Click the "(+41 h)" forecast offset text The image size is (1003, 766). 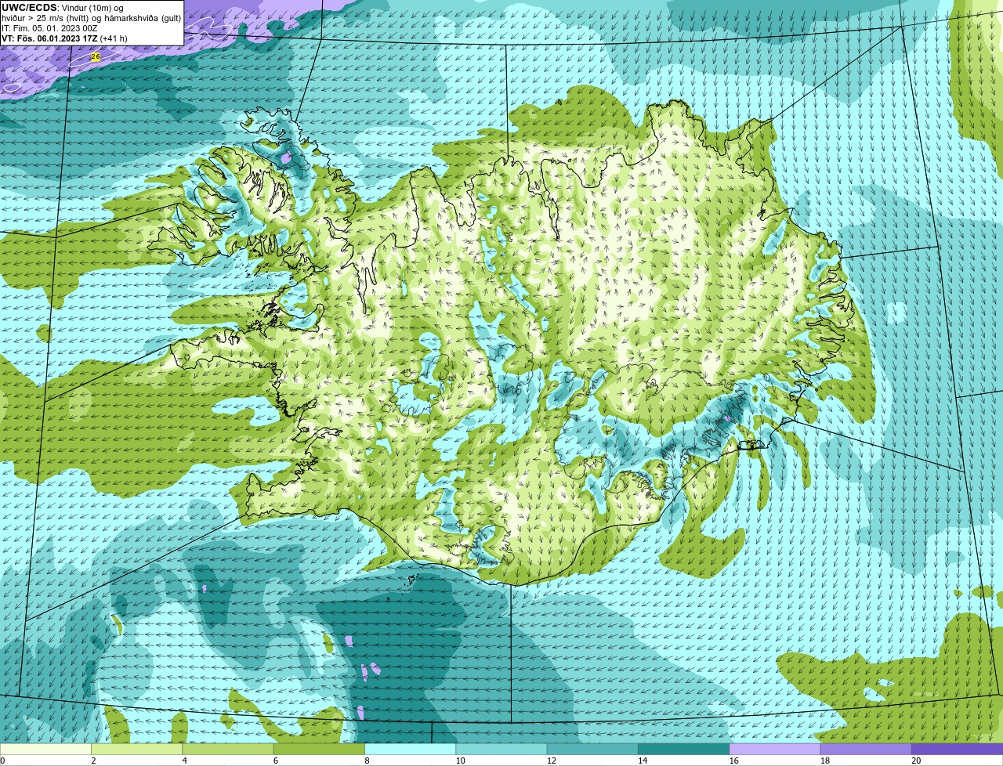pos(114,38)
